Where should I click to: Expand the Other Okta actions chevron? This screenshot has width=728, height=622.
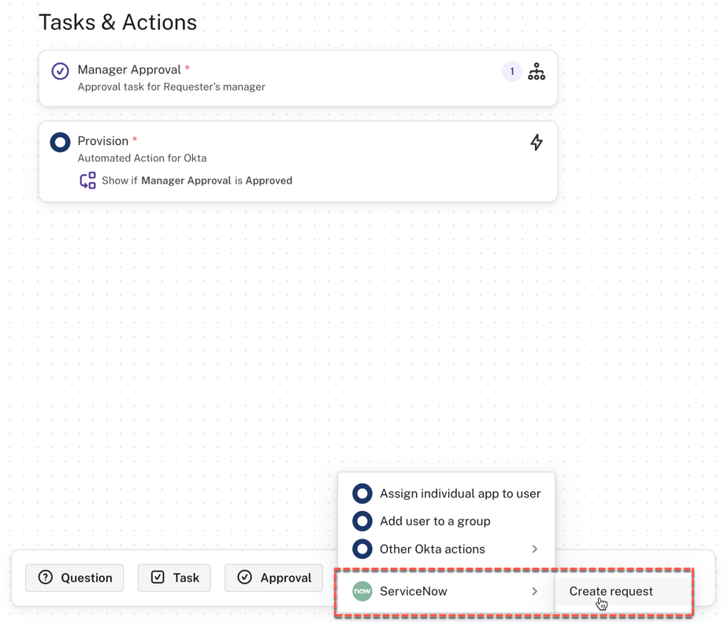pos(535,549)
